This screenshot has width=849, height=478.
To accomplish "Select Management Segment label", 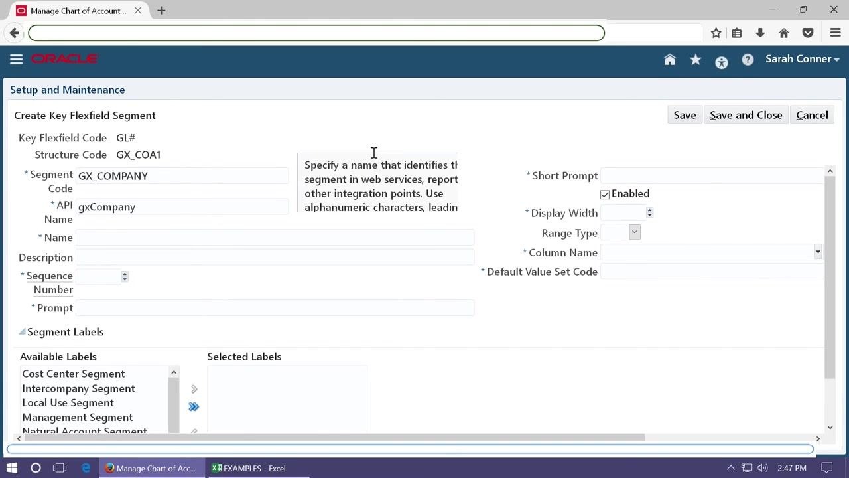I will [x=78, y=417].
